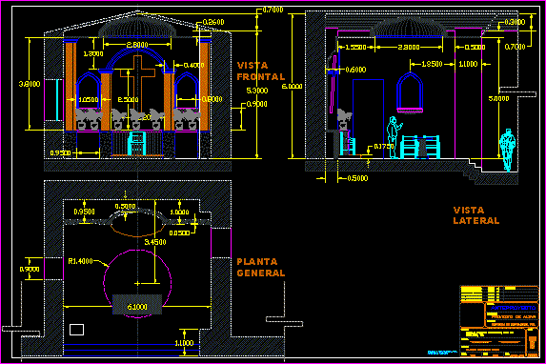This screenshot has height=364, width=546.
Task: Click the VISTA FRONTAL title text
Action: point(261,71)
